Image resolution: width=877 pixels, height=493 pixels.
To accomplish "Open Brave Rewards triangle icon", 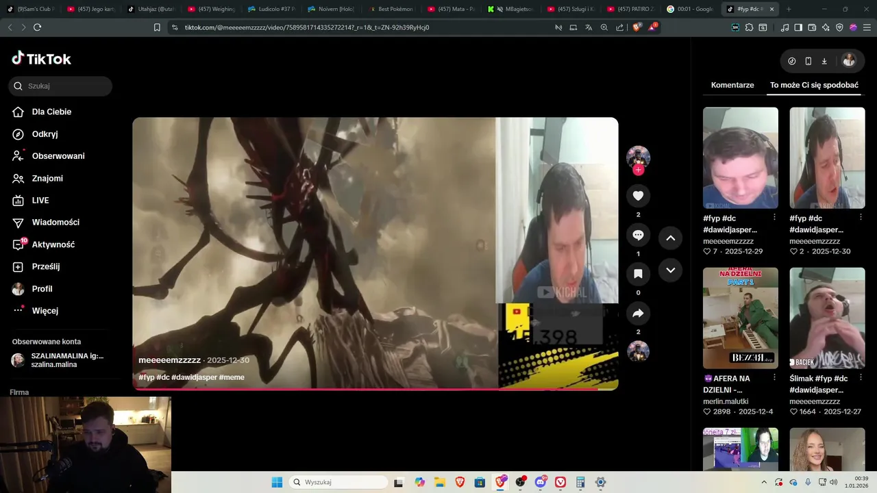I will point(653,27).
